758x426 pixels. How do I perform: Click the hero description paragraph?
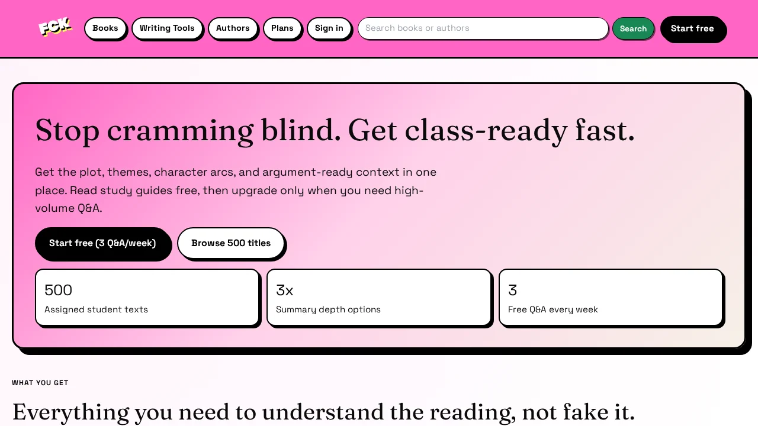tap(236, 190)
